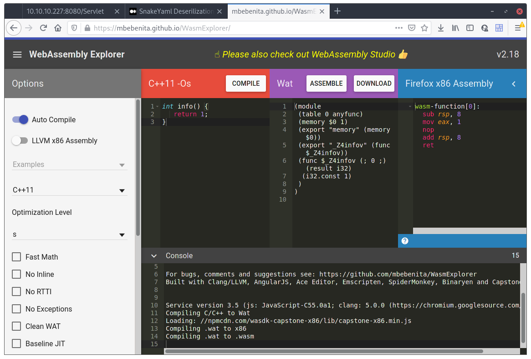
Task: Collapse the Console panel
Action: tap(154, 256)
